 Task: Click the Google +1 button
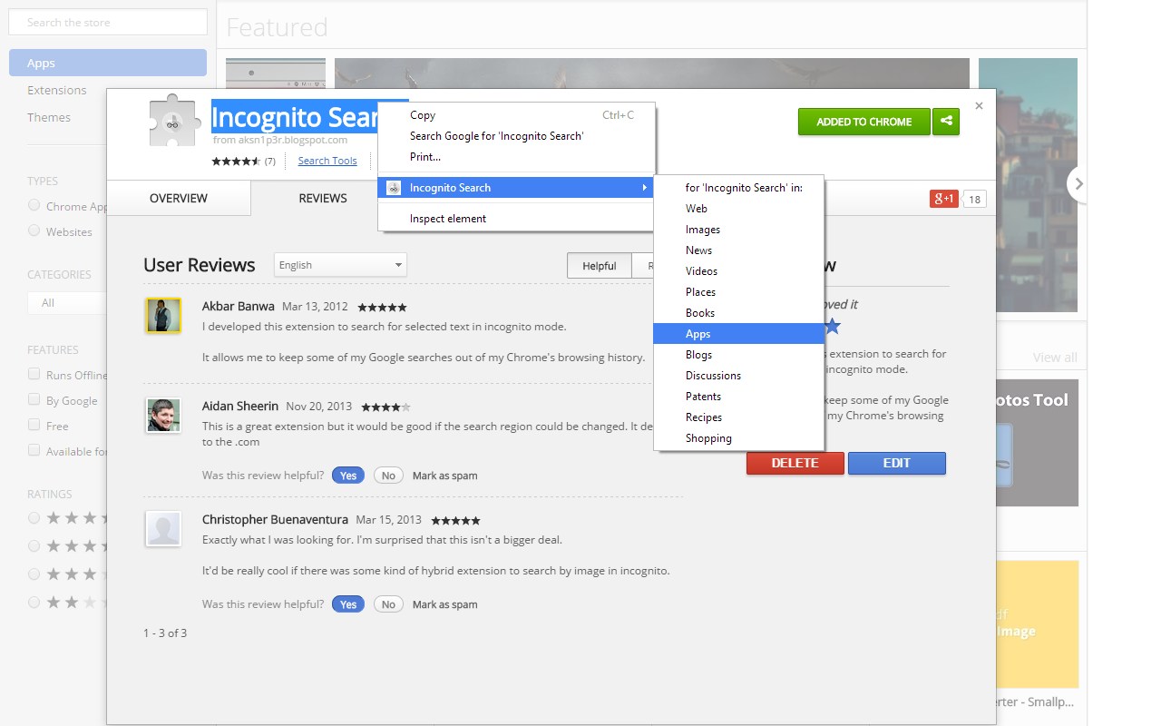click(x=944, y=199)
